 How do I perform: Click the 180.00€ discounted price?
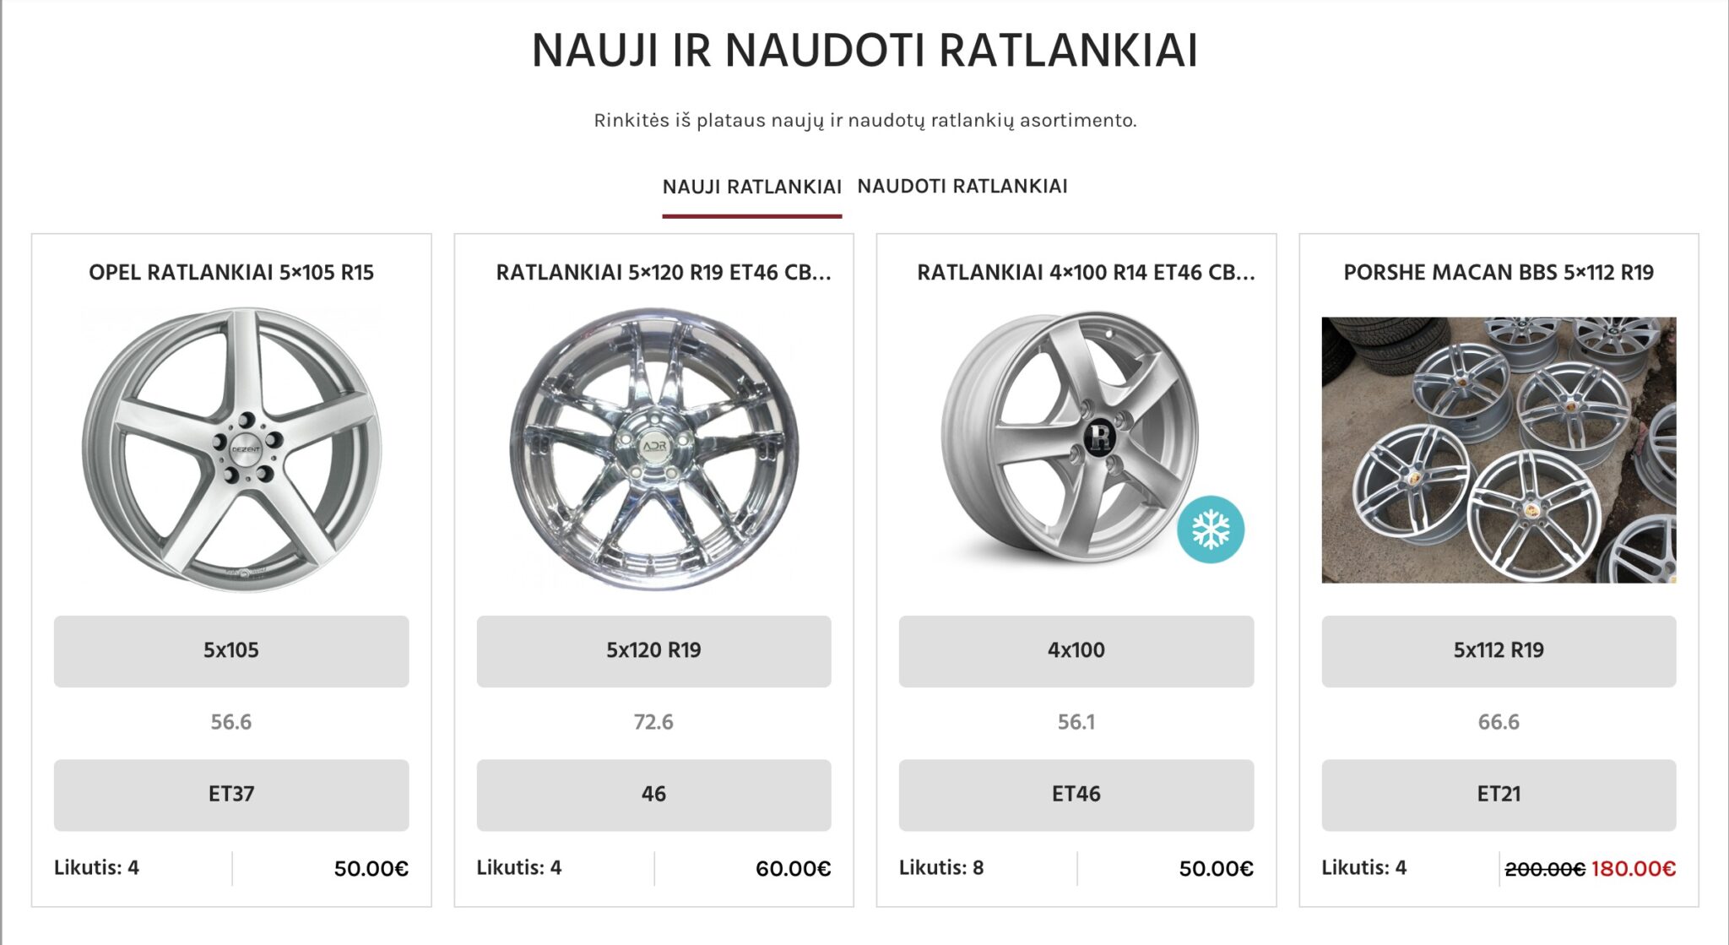(1633, 868)
